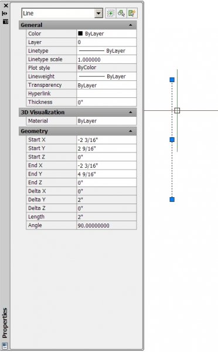Screen dimensions: 218x352
Task: Click Properties icon at palette bottom
Action: coord(5,346)
